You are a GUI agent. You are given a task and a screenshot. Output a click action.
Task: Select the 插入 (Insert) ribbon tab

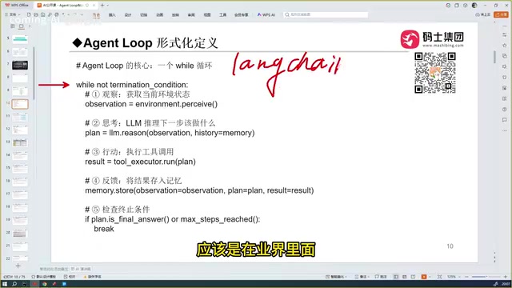pyautogui.click(x=112, y=15)
